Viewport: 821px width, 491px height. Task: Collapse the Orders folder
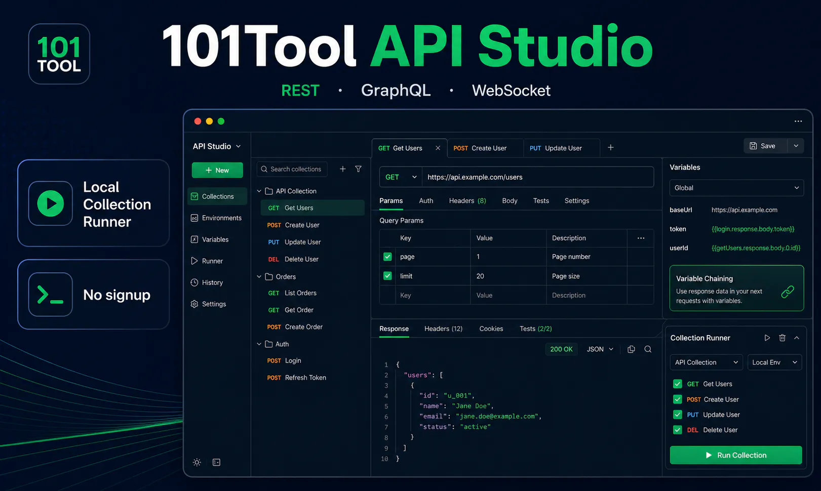pos(259,276)
